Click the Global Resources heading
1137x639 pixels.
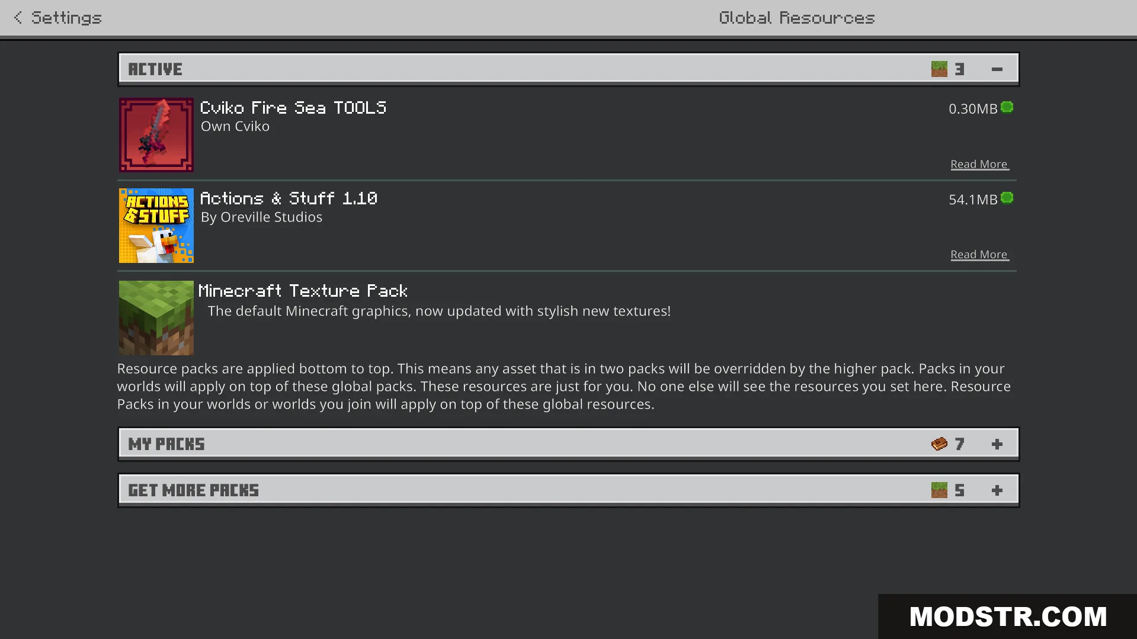pyautogui.click(x=797, y=18)
